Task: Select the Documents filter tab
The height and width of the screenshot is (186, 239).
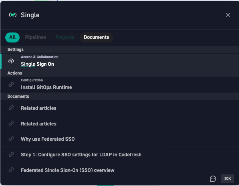Action: click(x=96, y=37)
